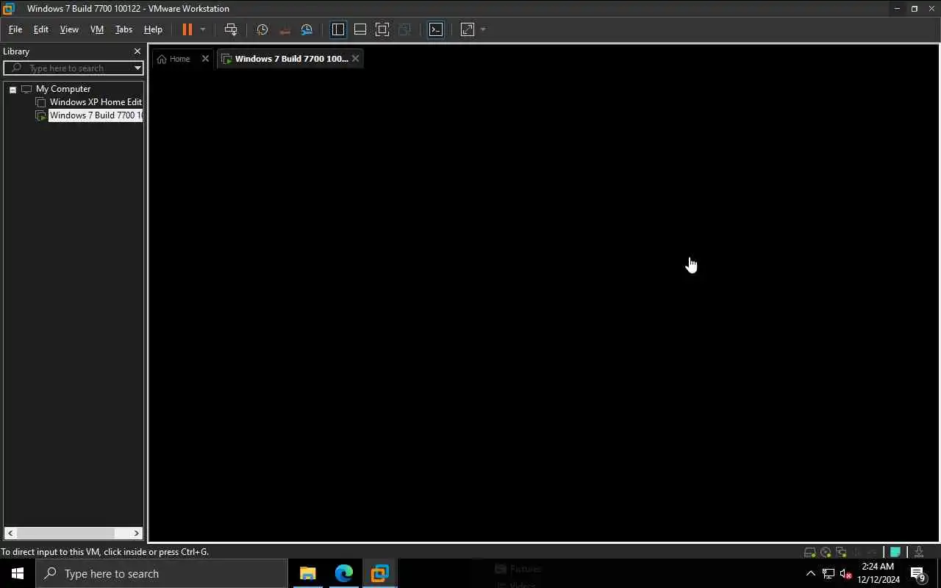Click the stretch guest display icon
This screenshot has width=941, height=588.
point(468,29)
